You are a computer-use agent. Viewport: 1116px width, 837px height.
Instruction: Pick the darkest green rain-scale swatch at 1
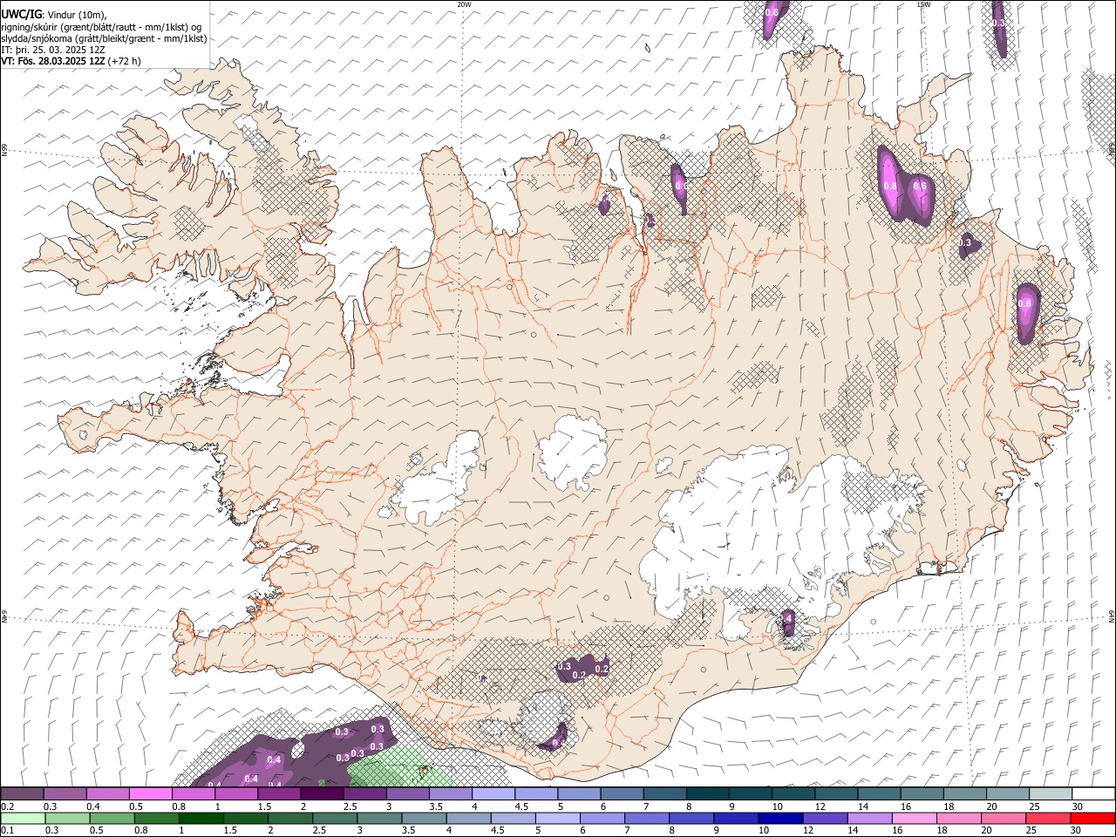point(201,818)
